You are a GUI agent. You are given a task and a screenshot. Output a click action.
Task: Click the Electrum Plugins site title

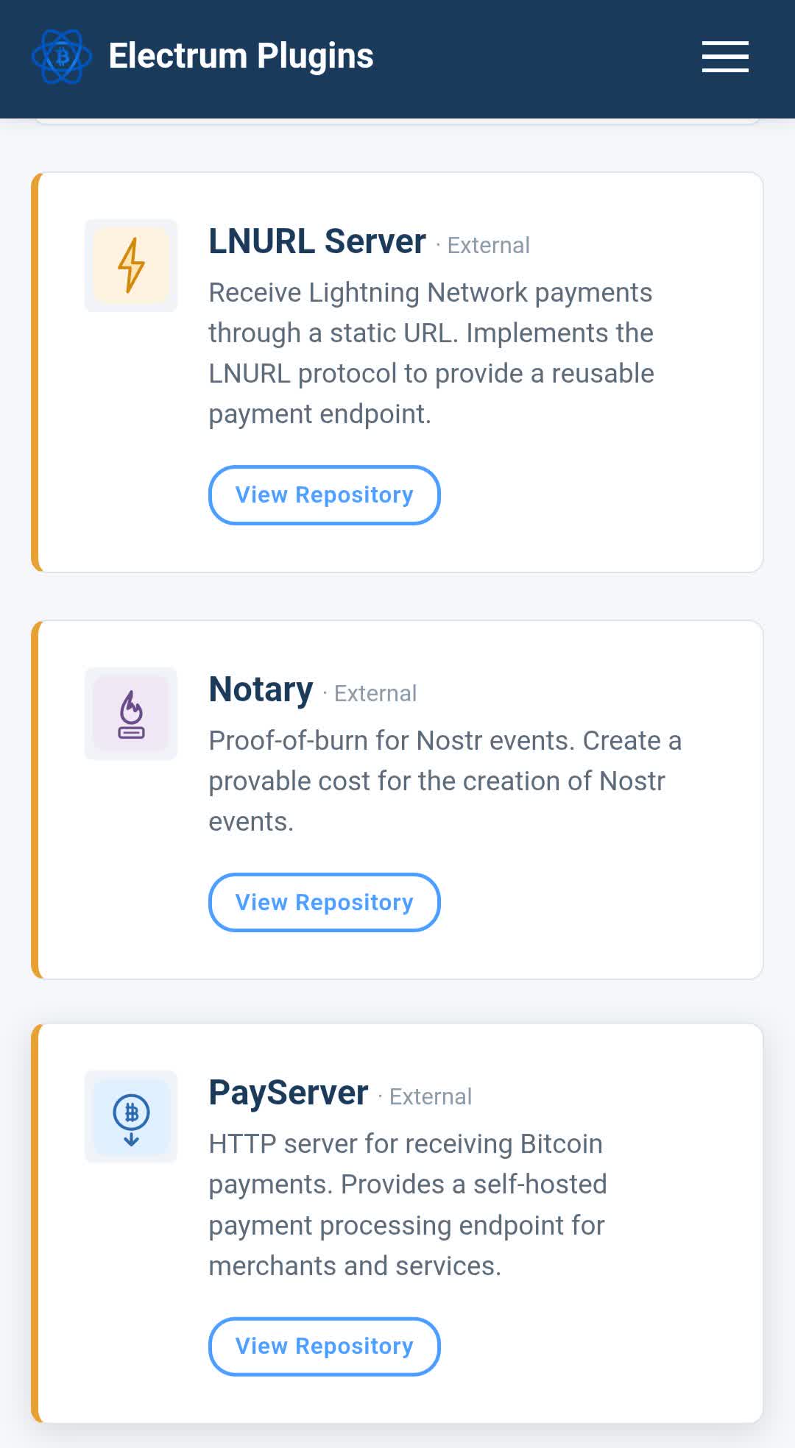click(241, 57)
